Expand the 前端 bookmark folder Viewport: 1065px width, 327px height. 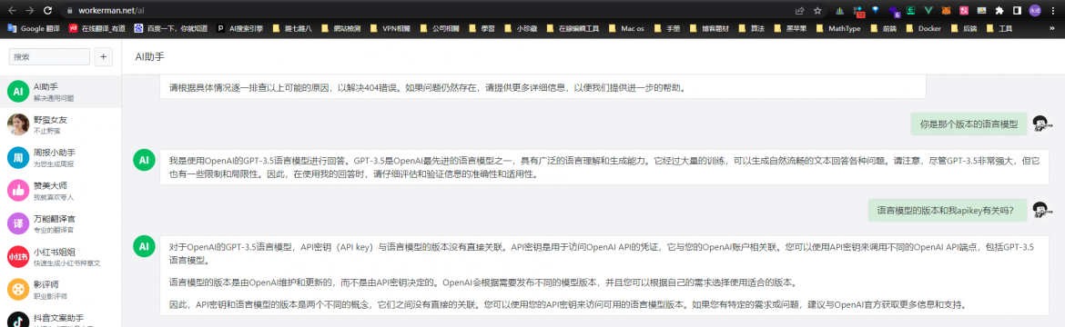(x=883, y=28)
